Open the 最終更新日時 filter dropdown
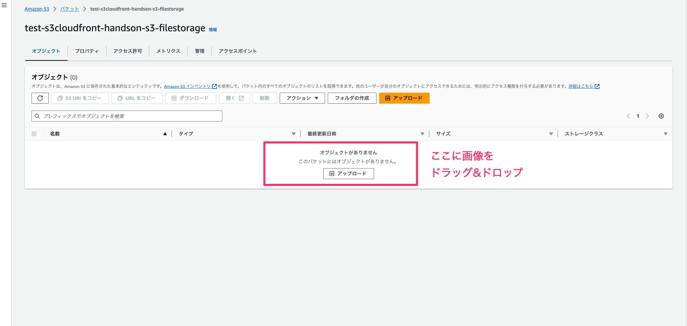The width and height of the screenshot is (687, 326). [422, 134]
